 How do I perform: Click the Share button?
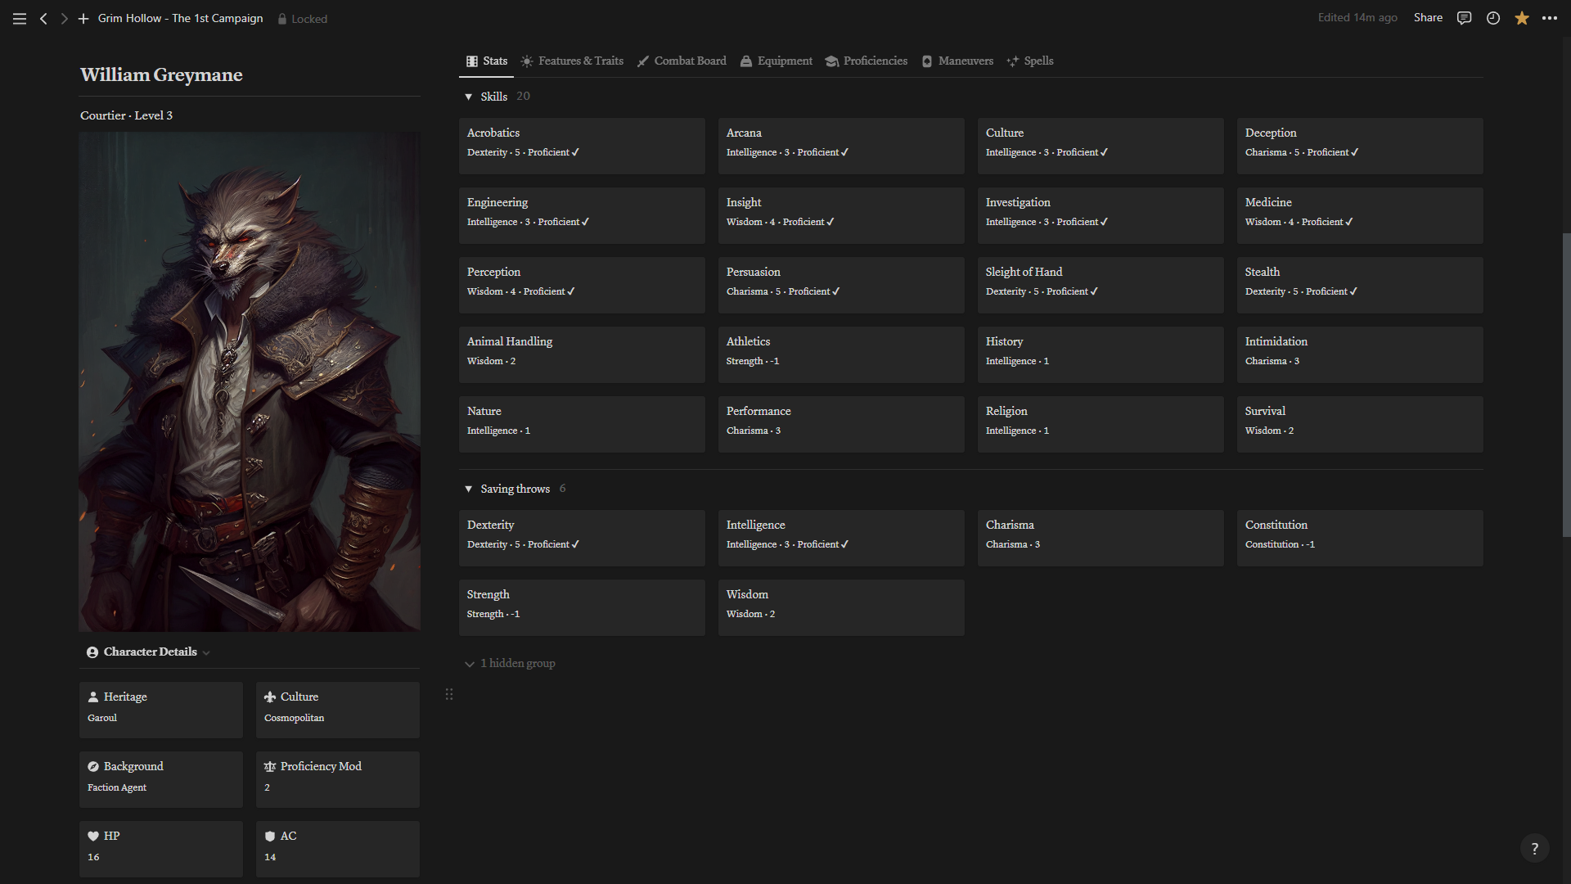pos(1428,18)
